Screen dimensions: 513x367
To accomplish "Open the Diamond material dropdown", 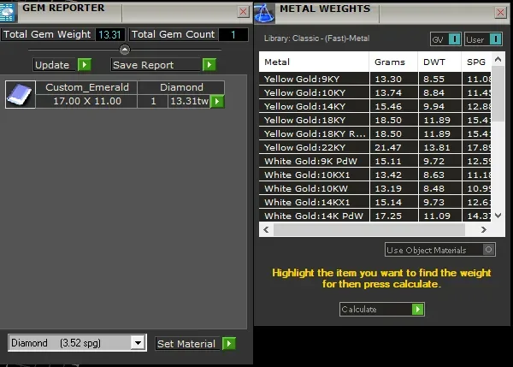I will point(138,343).
